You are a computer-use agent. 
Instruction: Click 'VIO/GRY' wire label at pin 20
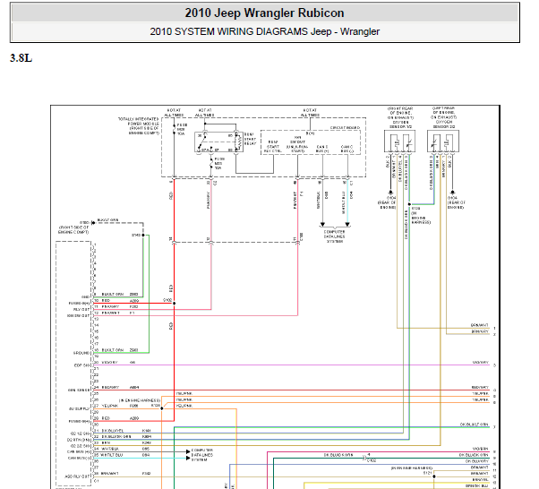coord(109,362)
